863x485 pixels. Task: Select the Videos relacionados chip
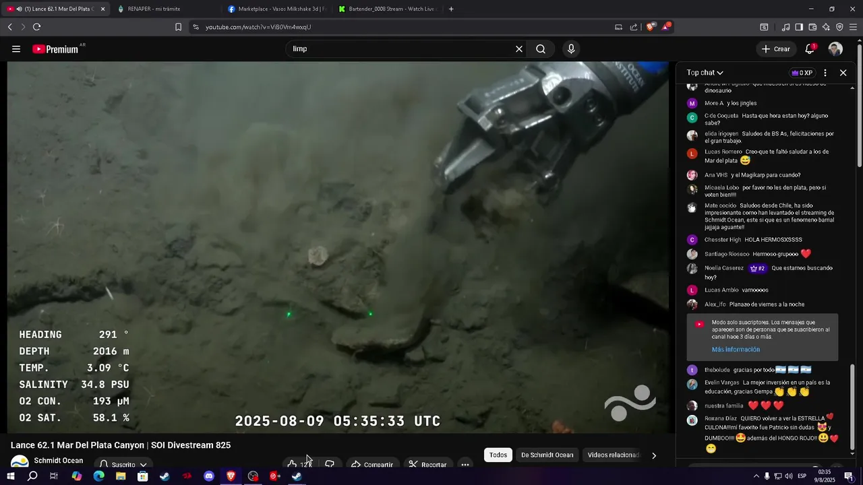pyautogui.click(x=613, y=455)
